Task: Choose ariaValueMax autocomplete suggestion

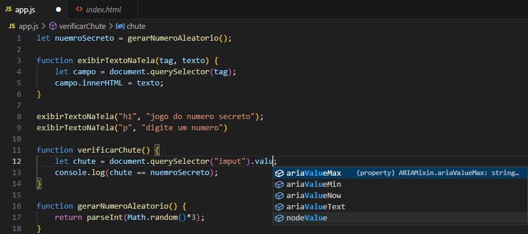Action: (x=400, y=173)
